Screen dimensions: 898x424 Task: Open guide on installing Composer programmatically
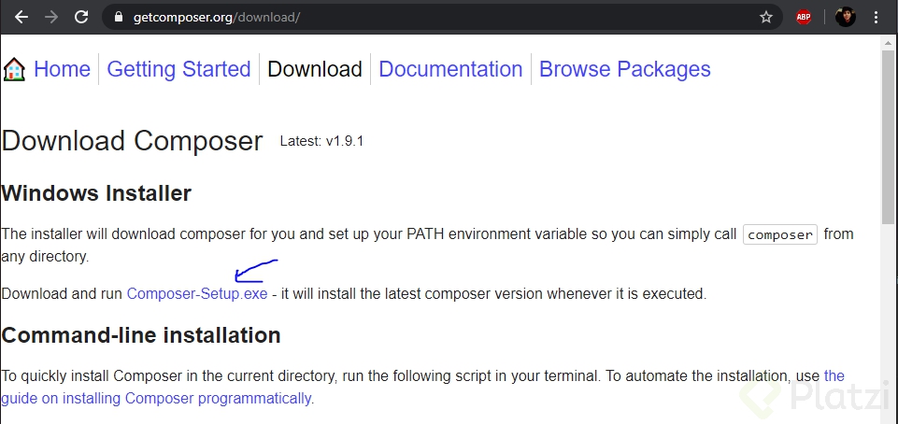(x=157, y=398)
